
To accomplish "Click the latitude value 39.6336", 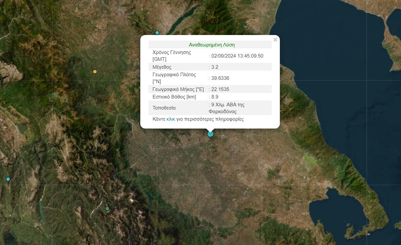I will (220, 78).
